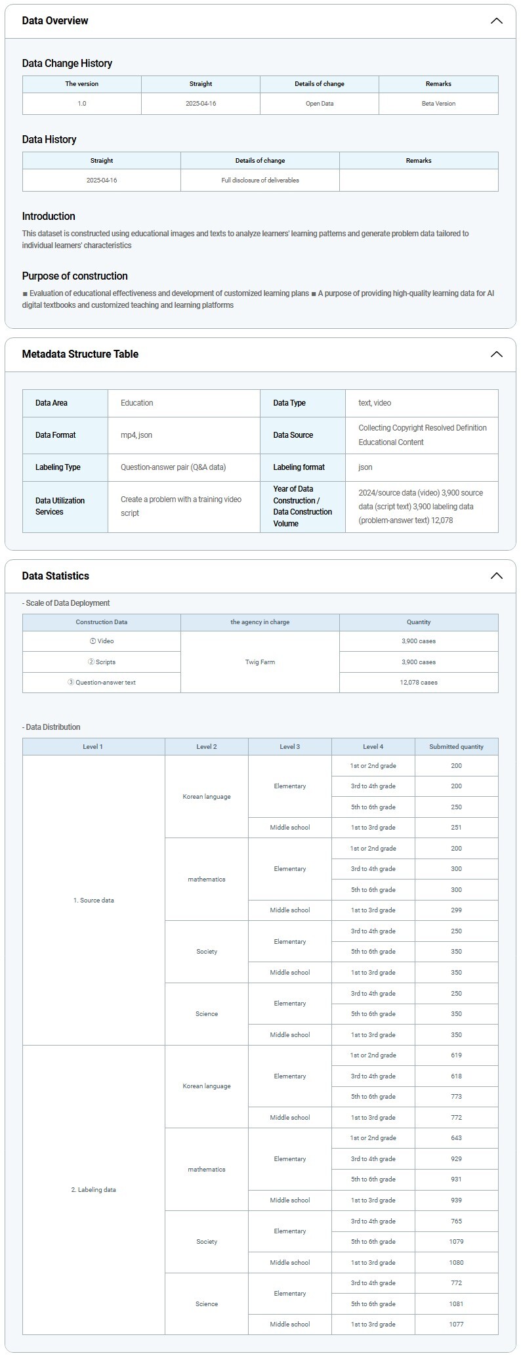Click the Beta Version remarks cell

(438, 104)
